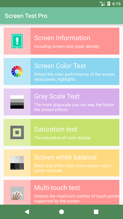Tap "Including screen size, pixel, density" text
This screenshot has width=123, height=219.
[67, 47]
